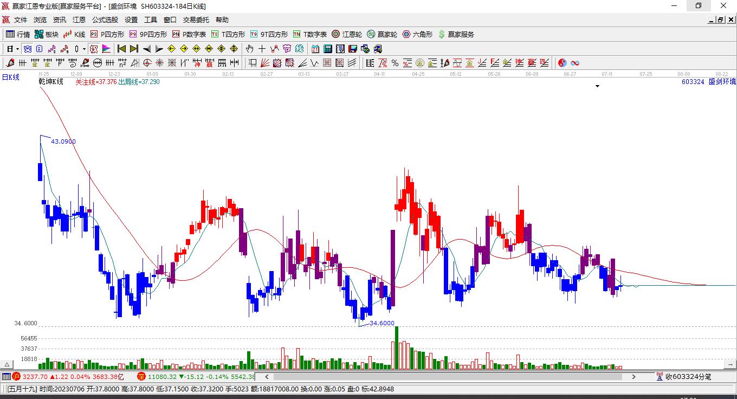The width and height of the screenshot is (737, 399).
Task: Open the 文件 menu
Action: [21, 20]
